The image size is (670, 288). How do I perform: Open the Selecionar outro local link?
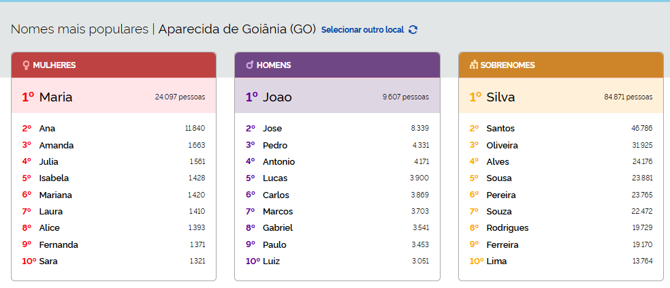click(362, 30)
